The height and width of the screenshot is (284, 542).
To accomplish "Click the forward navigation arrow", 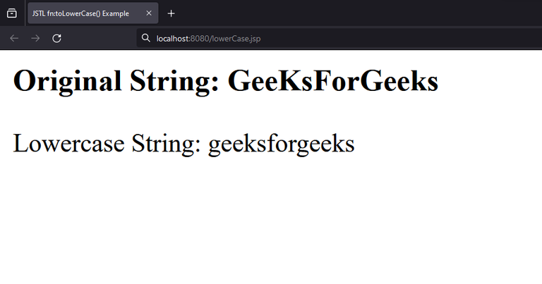I will [35, 38].
